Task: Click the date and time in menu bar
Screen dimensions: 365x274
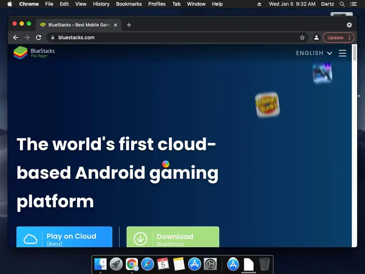Action: click(292, 4)
